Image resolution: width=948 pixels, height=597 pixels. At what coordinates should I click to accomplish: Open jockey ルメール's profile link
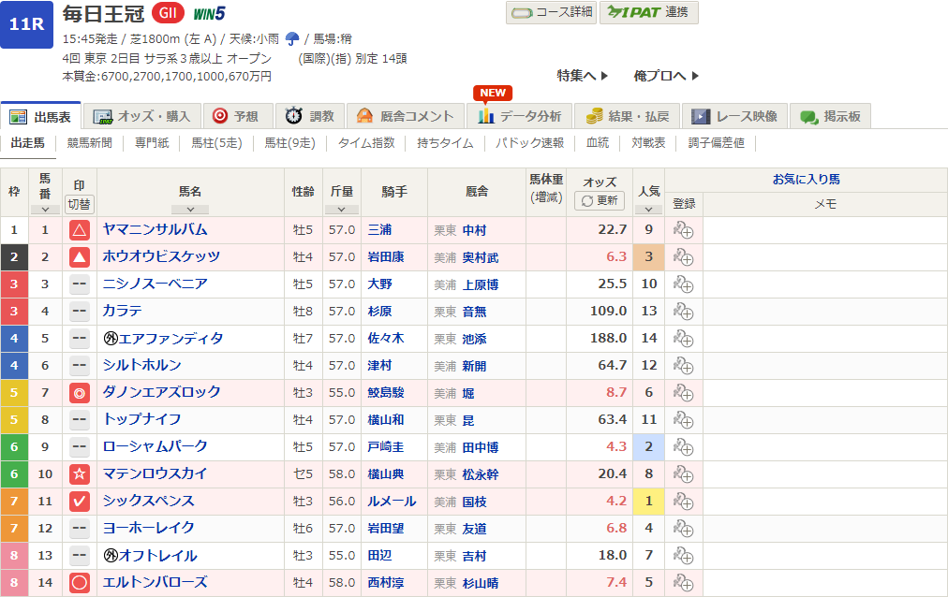tap(387, 502)
